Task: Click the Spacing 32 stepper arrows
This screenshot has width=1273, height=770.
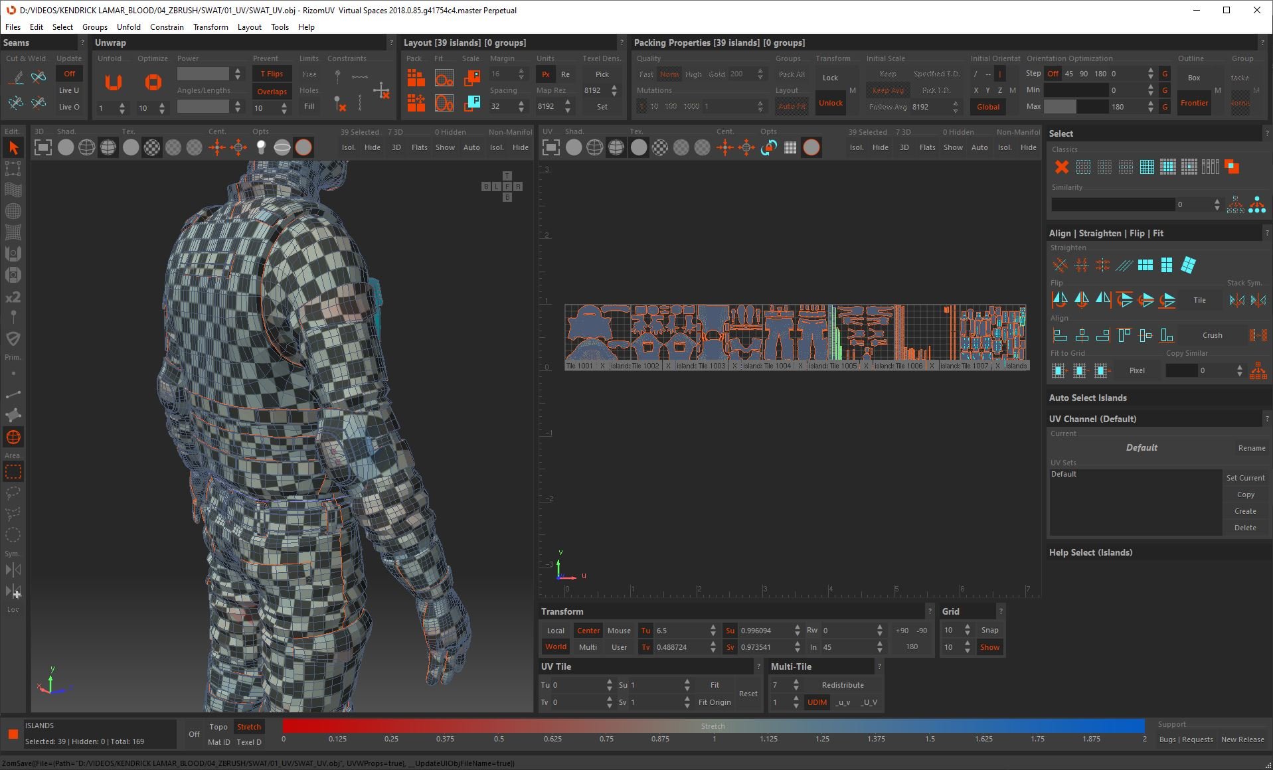Action: click(521, 106)
